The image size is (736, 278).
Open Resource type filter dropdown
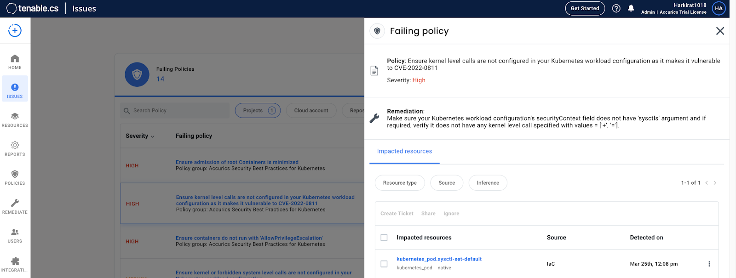[x=400, y=183]
